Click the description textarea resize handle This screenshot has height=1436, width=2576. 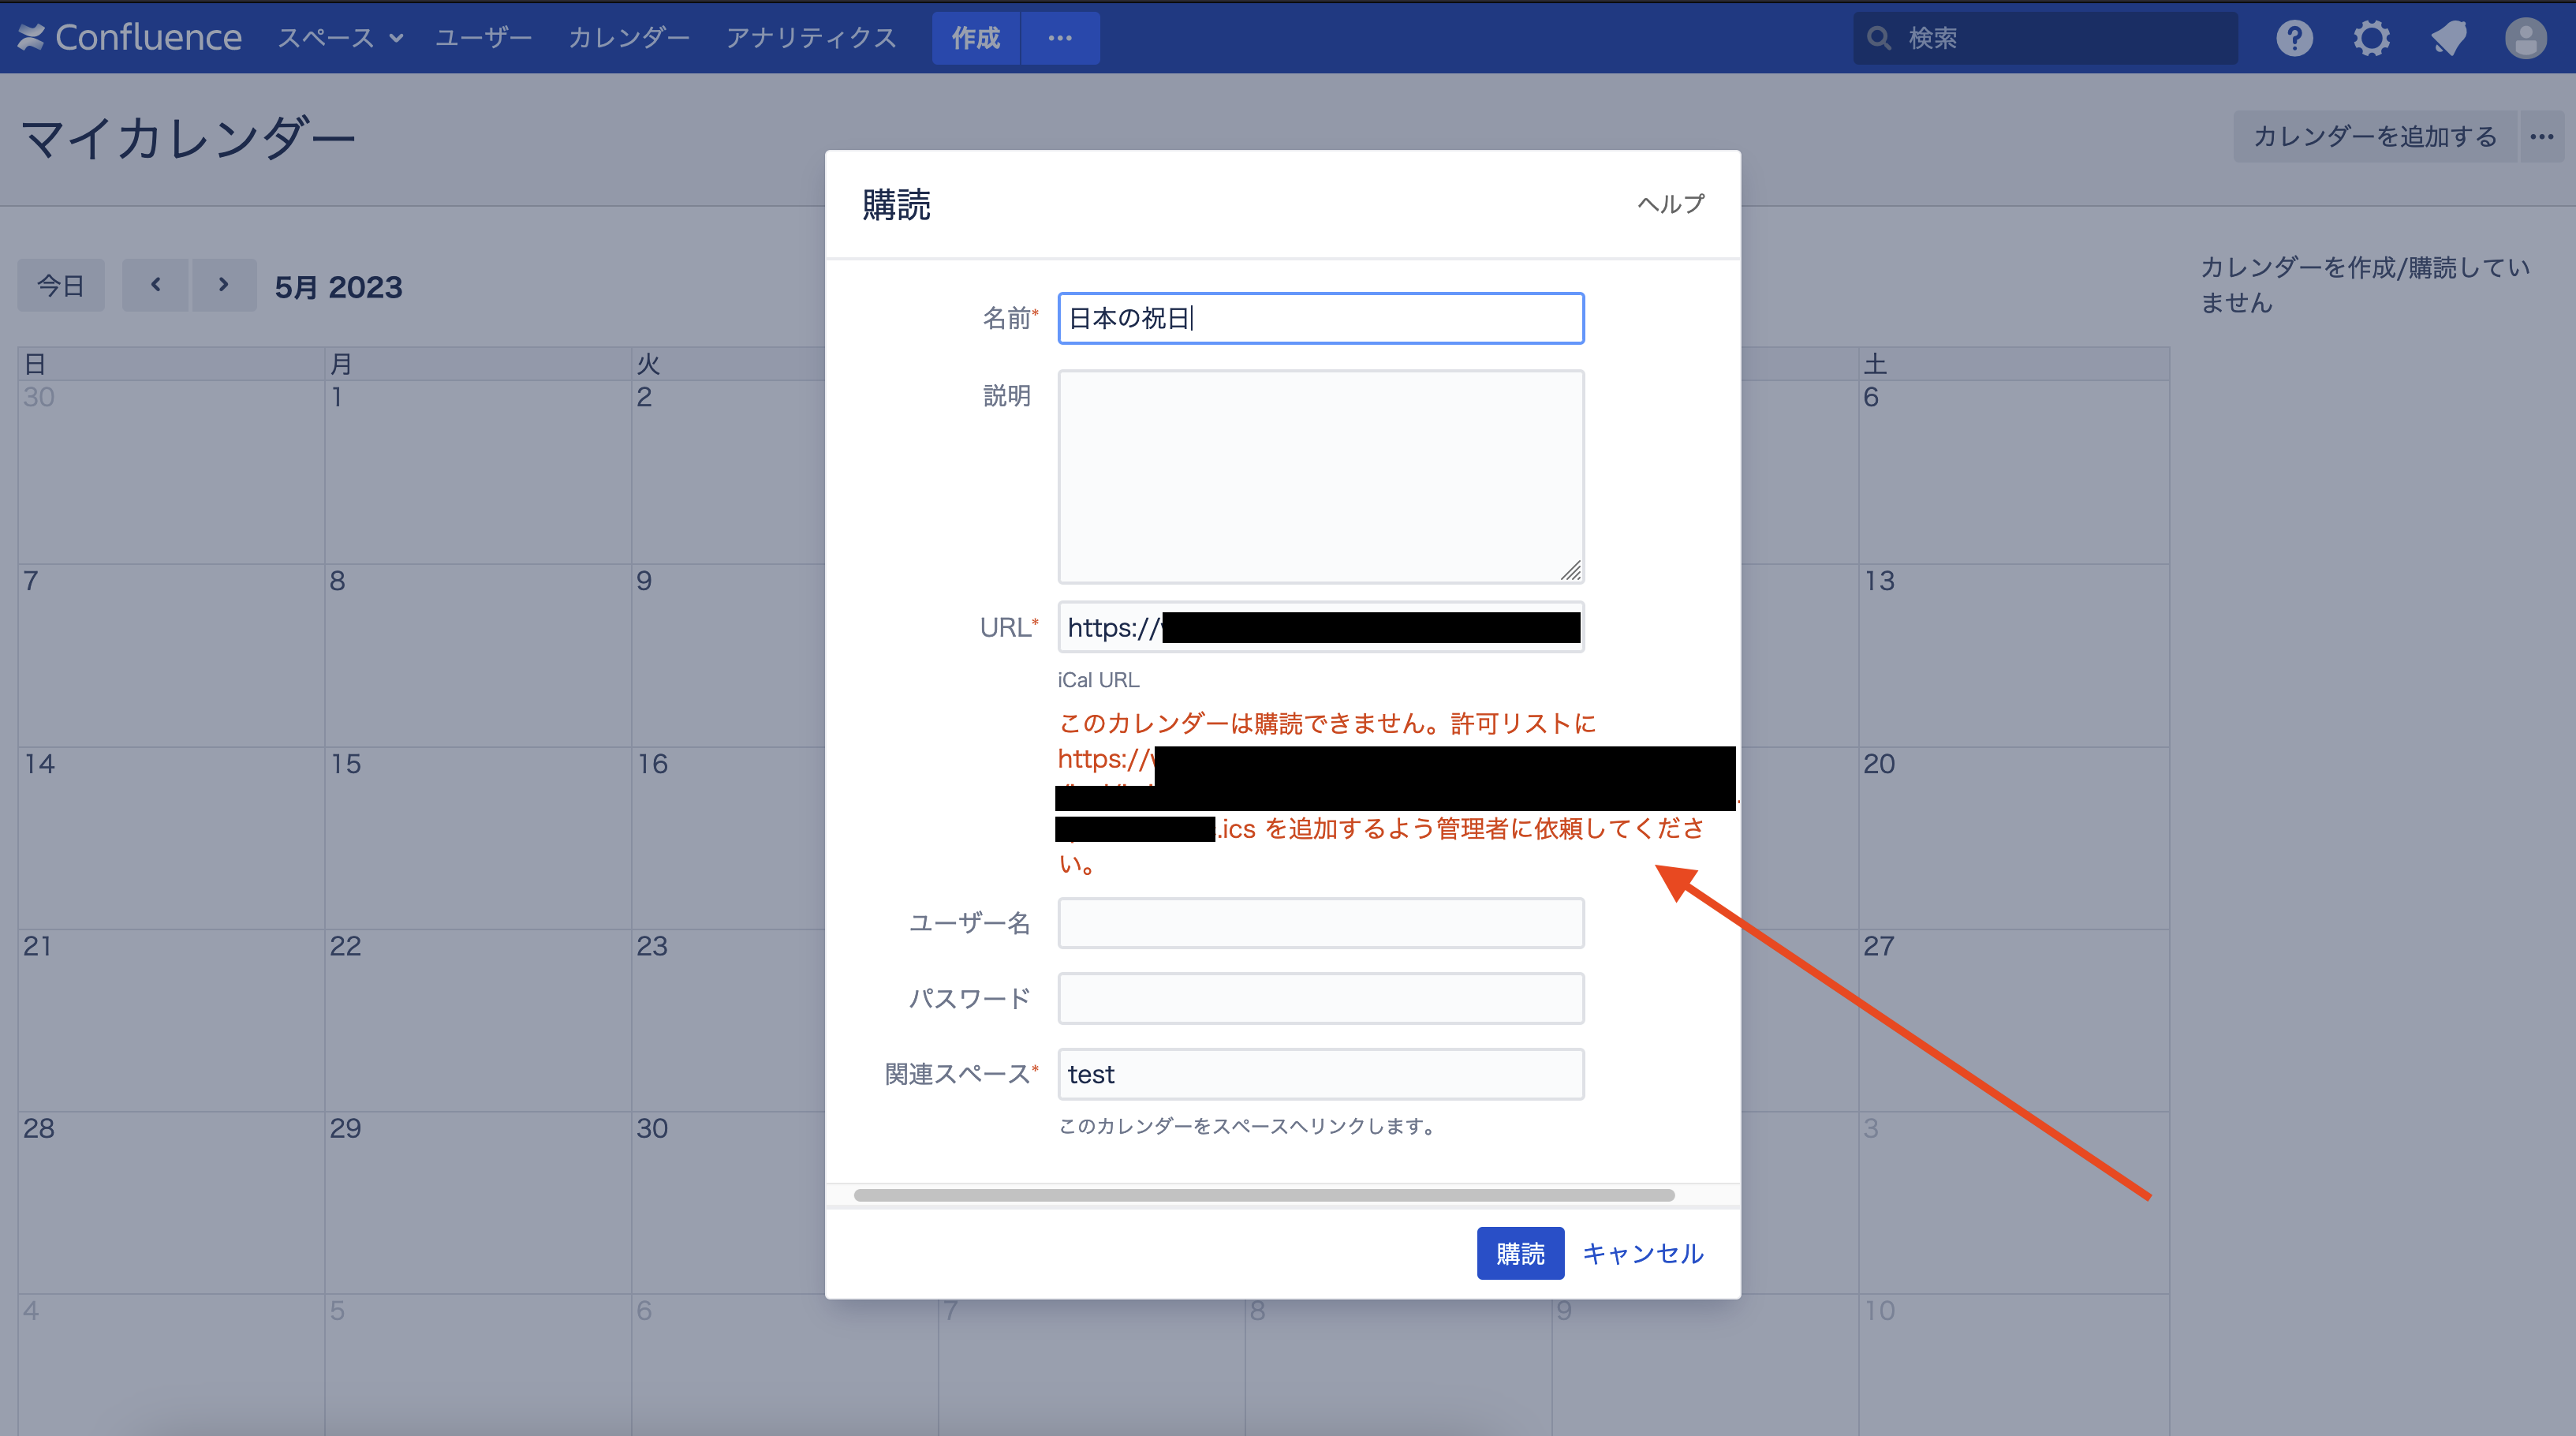[1571, 570]
